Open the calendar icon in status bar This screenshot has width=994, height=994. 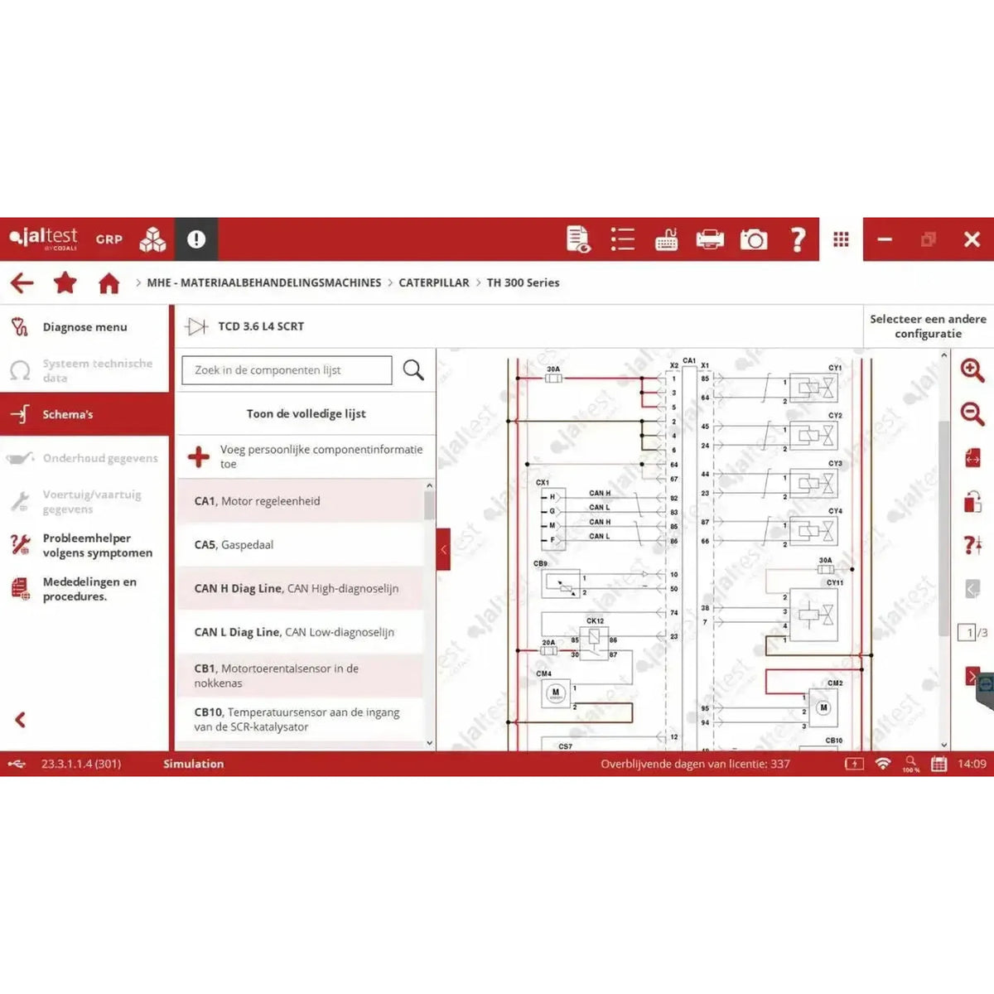click(x=939, y=764)
